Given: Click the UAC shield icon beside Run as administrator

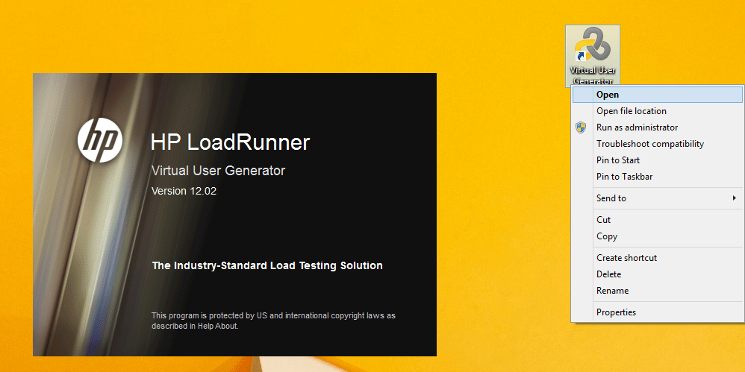Looking at the screenshot, I should 581,127.
